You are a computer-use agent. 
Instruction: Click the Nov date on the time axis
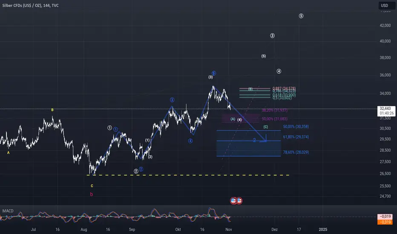(229, 229)
